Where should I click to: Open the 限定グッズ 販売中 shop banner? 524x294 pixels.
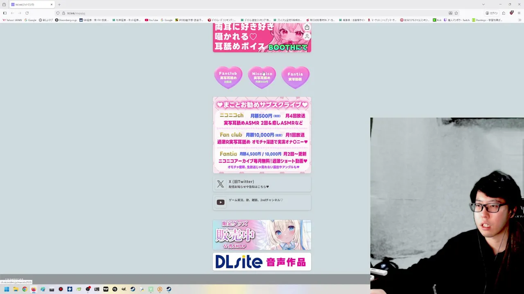point(262,235)
